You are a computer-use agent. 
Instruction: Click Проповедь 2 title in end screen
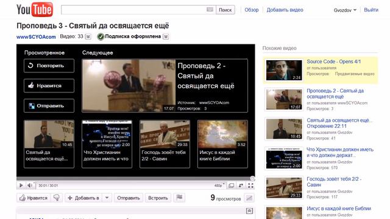click(206, 75)
